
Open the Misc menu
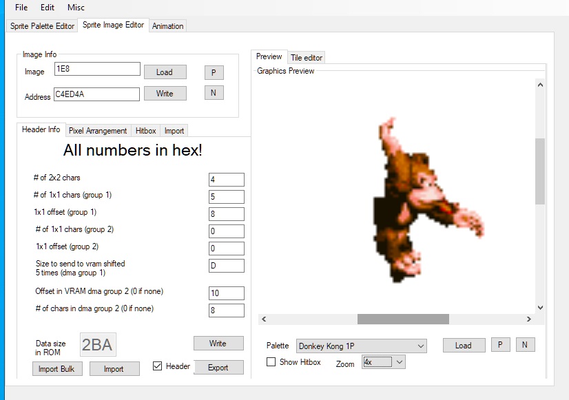pyautogui.click(x=76, y=8)
